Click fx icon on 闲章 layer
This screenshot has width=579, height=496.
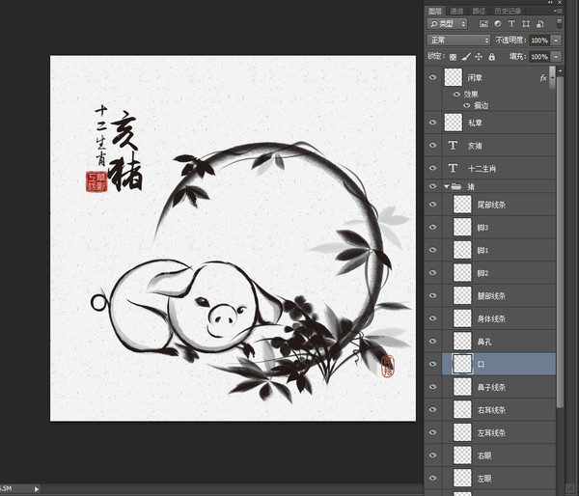[x=543, y=77]
